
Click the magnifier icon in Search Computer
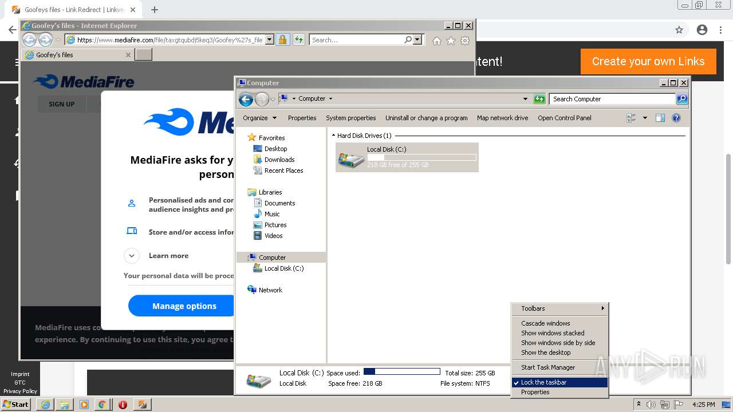pos(681,99)
